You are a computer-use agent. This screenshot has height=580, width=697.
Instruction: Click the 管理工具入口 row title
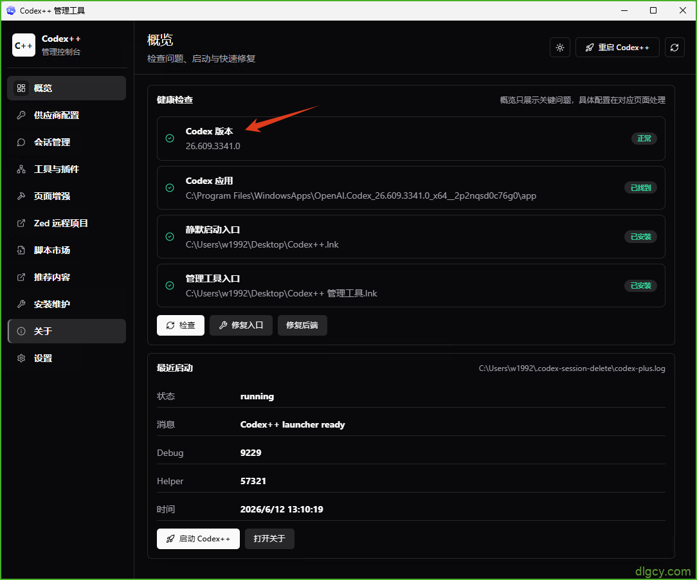click(213, 278)
